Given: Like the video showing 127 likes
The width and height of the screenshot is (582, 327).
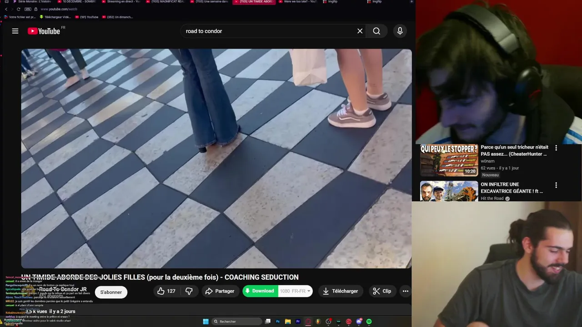Looking at the screenshot, I should tap(166, 291).
